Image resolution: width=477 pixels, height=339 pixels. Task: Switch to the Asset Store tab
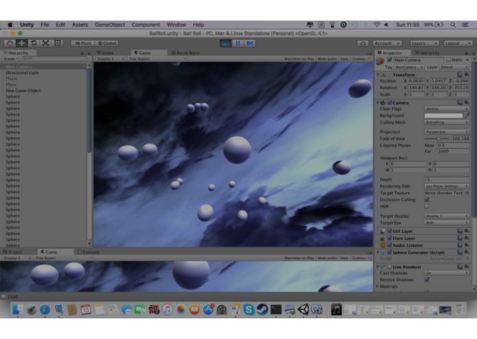(x=185, y=53)
